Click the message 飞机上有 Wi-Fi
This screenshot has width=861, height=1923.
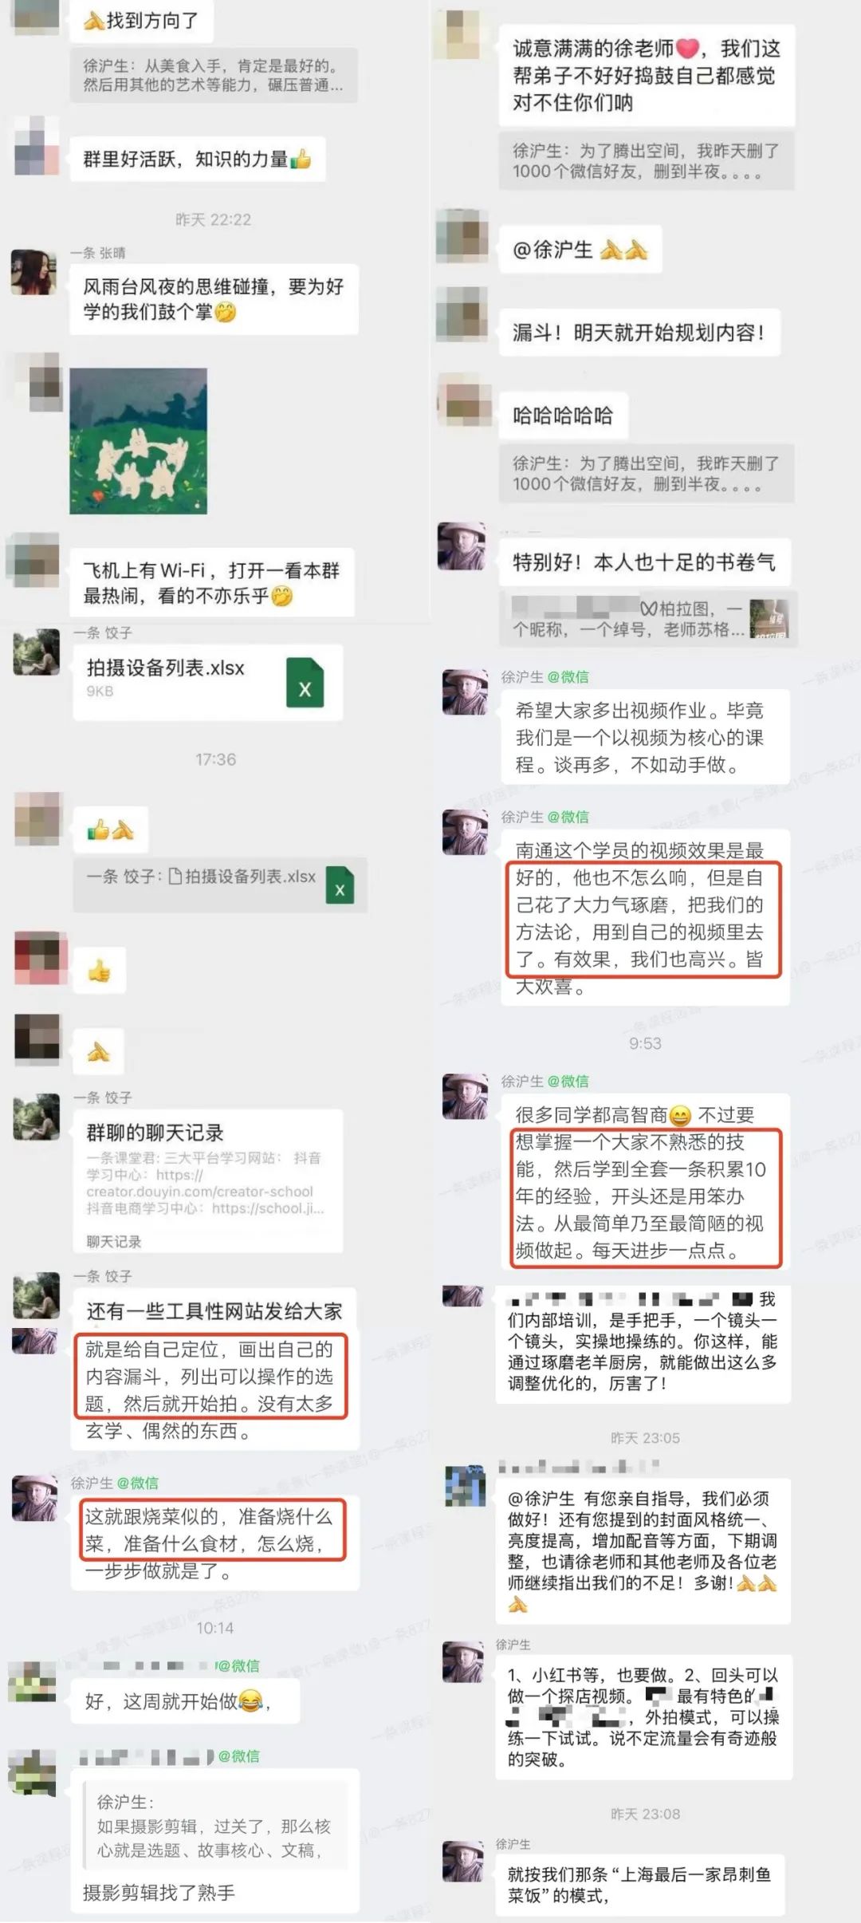pyautogui.click(x=212, y=583)
